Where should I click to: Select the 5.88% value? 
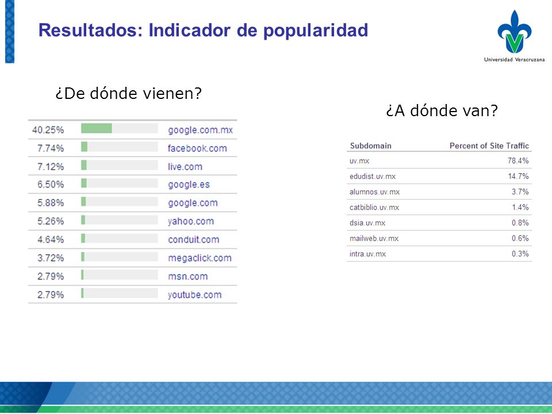coord(51,203)
